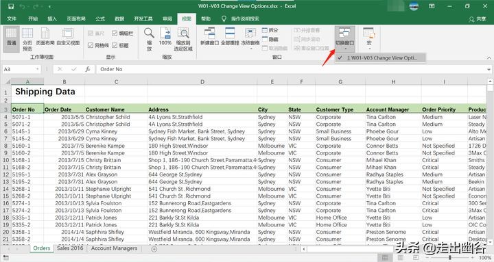494x262 pixels.
Task: Click 拆分 split window button
Action: click(270, 30)
